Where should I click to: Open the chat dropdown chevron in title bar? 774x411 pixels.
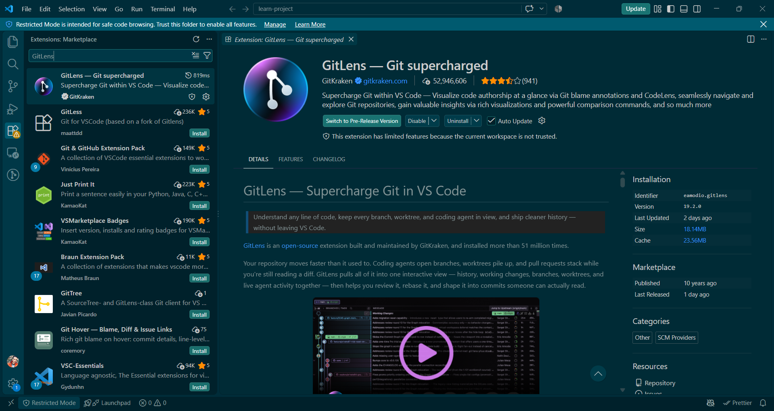tap(541, 9)
